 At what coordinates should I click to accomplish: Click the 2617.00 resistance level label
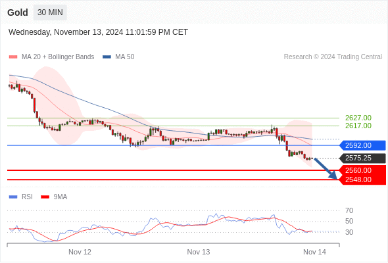pos(358,126)
